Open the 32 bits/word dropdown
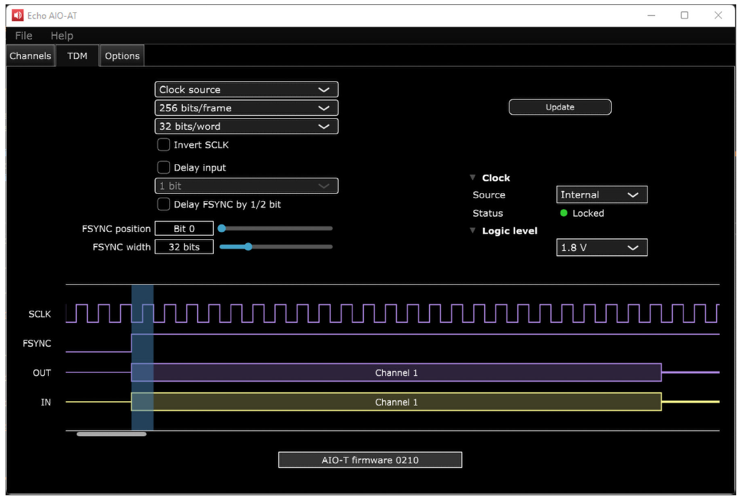This screenshot has width=743, height=499. (x=246, y=126)
